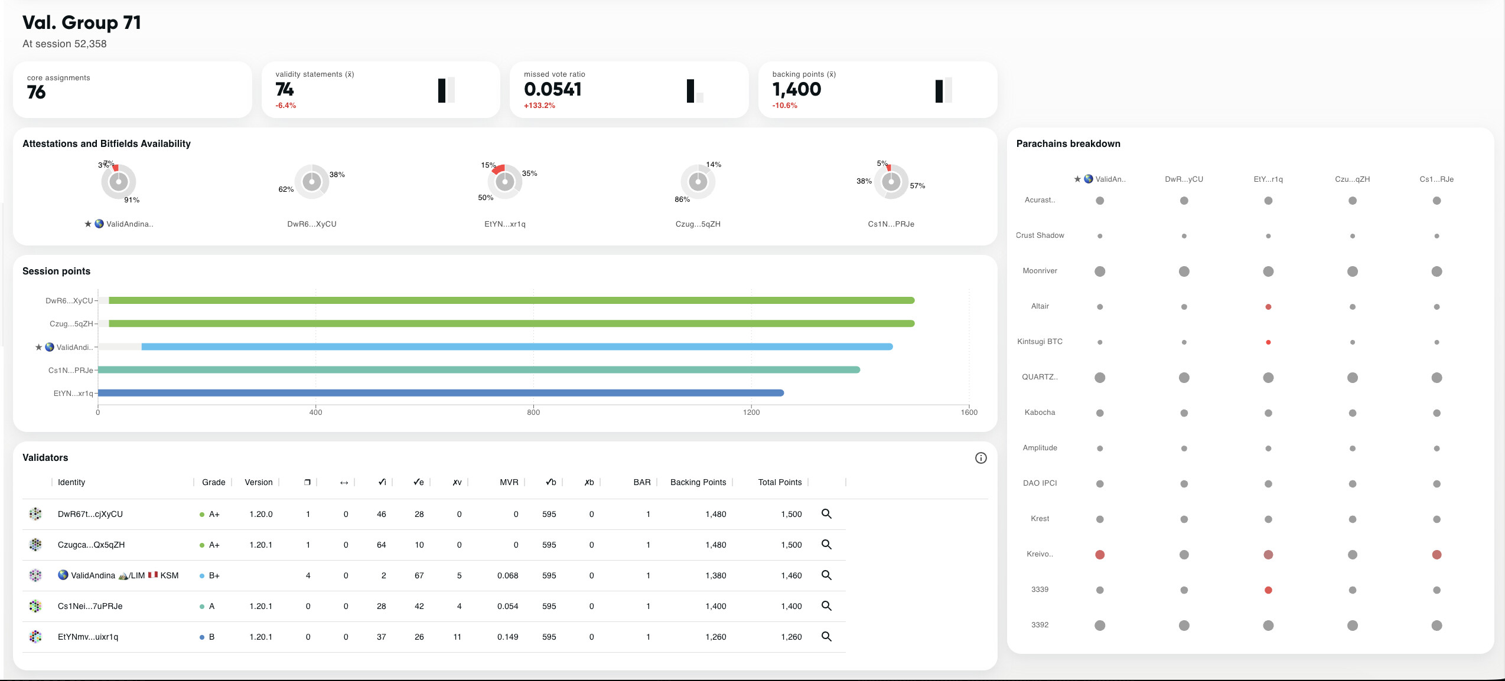Click the magnifier for EtYNmv...uixr1q
The height and width of the screenshot is (681, 1505).
826,637
